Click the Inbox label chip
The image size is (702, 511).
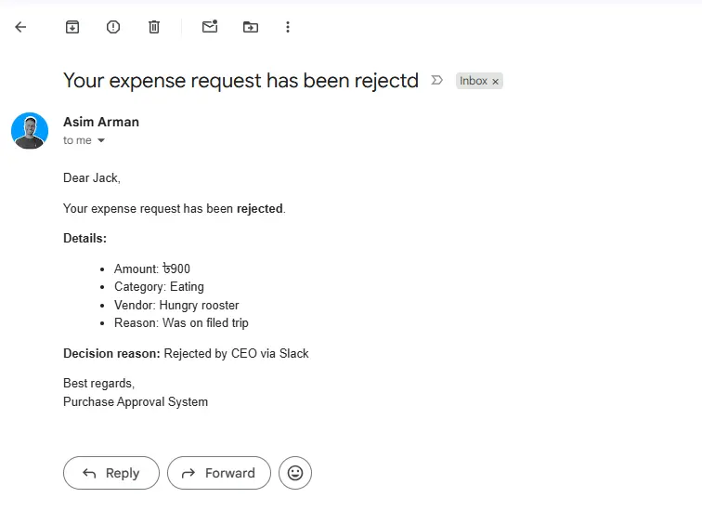(474, 81)
